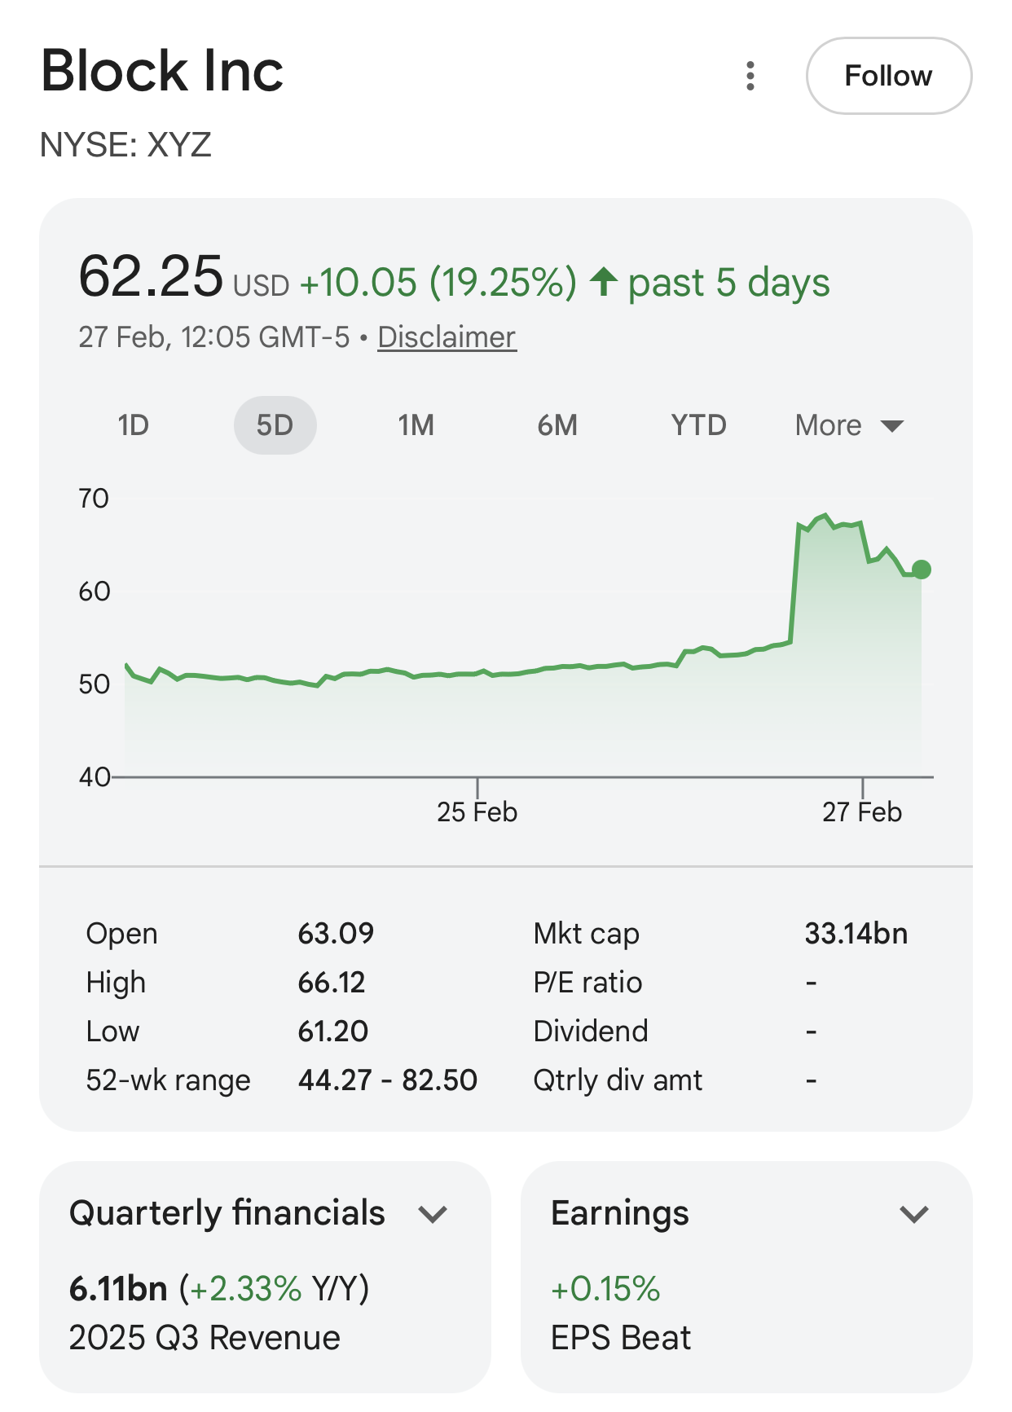Select the YTD chart range
This screenshot has height=1412, width=1012.
pyautogui.click(x=698, y=425)
